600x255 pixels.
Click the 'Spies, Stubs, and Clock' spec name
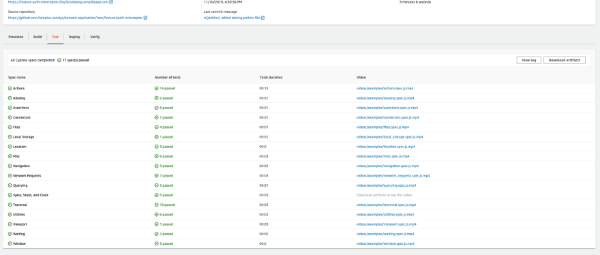coord(31,195)
